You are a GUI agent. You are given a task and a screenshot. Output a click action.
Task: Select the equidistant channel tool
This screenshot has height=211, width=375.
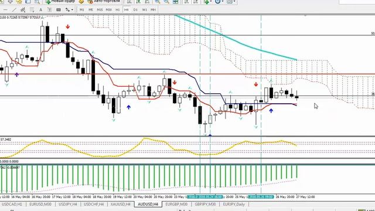tap(23, 9)
